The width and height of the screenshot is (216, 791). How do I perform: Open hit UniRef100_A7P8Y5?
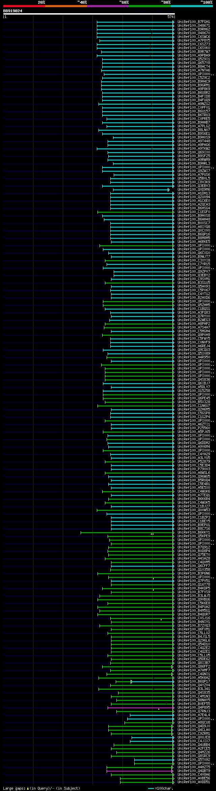(194, 41)
